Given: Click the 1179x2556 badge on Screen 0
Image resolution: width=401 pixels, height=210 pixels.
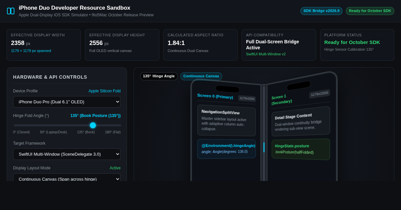Looking at the screenshot, I should pyautogui.click(x=247, y=98).
